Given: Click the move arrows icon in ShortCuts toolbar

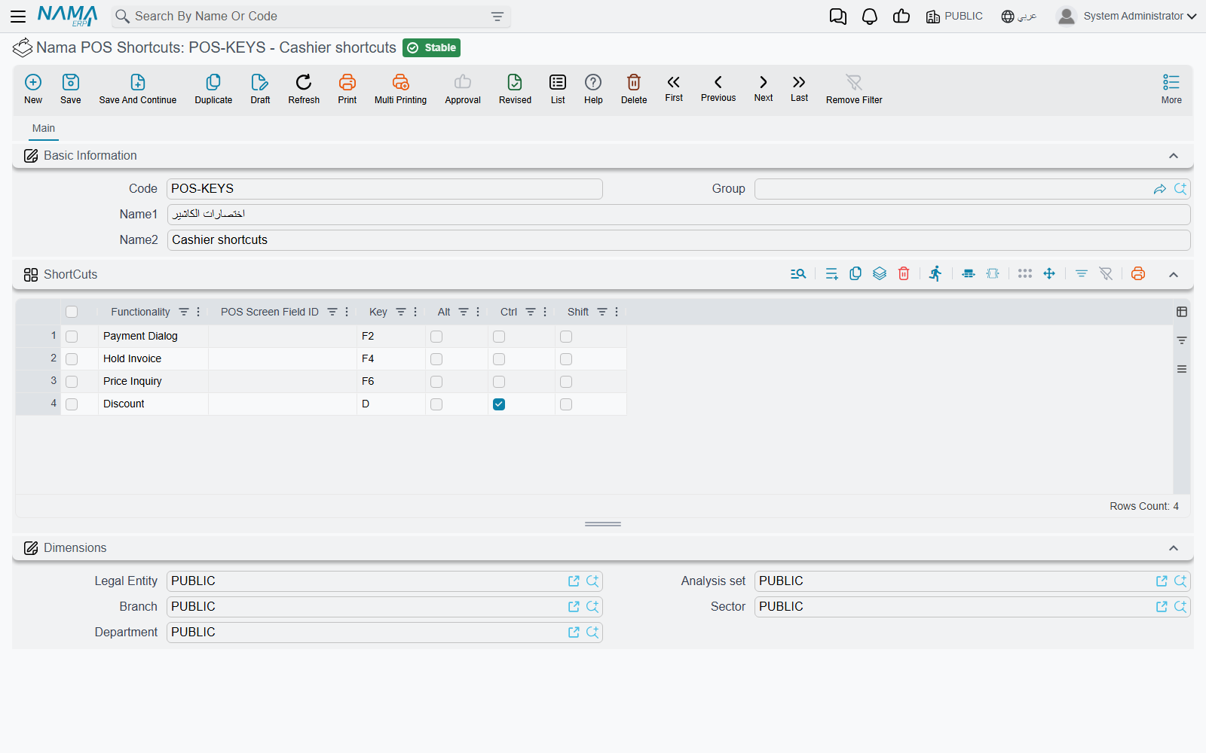Looking at the screenshot, I should 1049,274.
